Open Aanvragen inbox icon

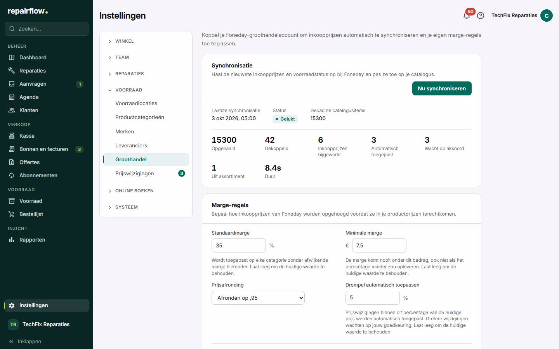tap(12, 84)
